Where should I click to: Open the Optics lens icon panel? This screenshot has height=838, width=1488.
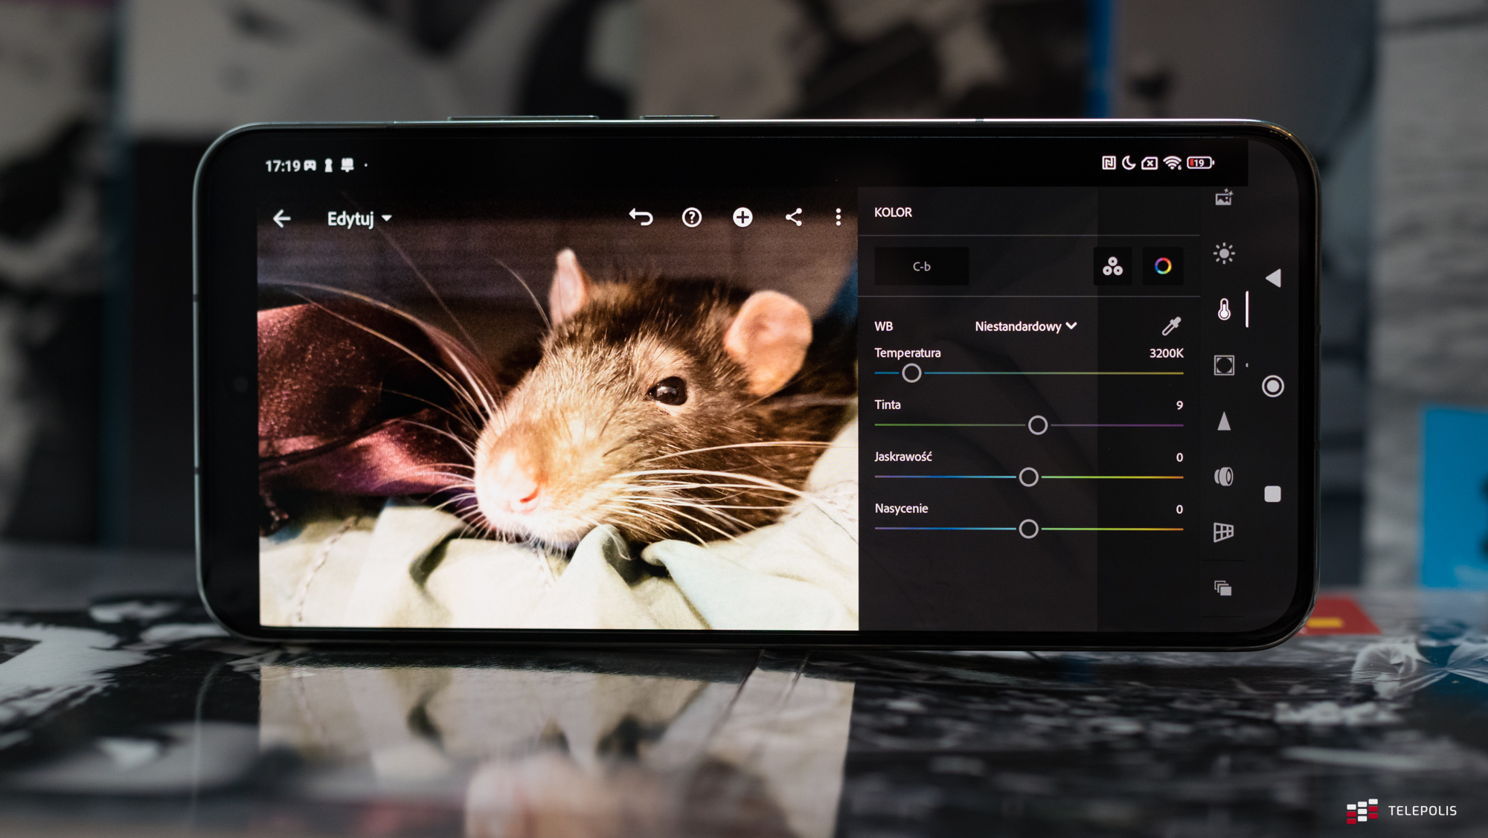1224,477
